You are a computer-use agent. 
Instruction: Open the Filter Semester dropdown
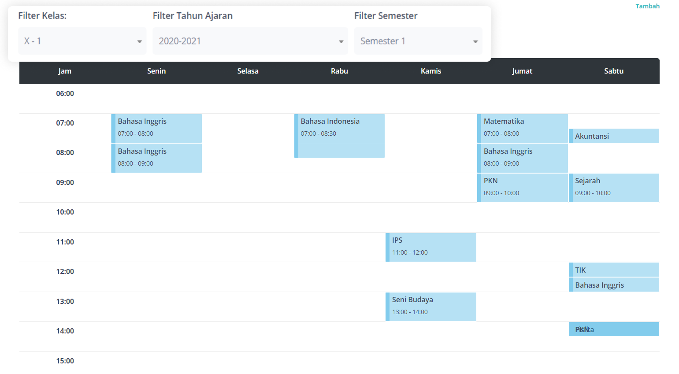pos(418,41)
